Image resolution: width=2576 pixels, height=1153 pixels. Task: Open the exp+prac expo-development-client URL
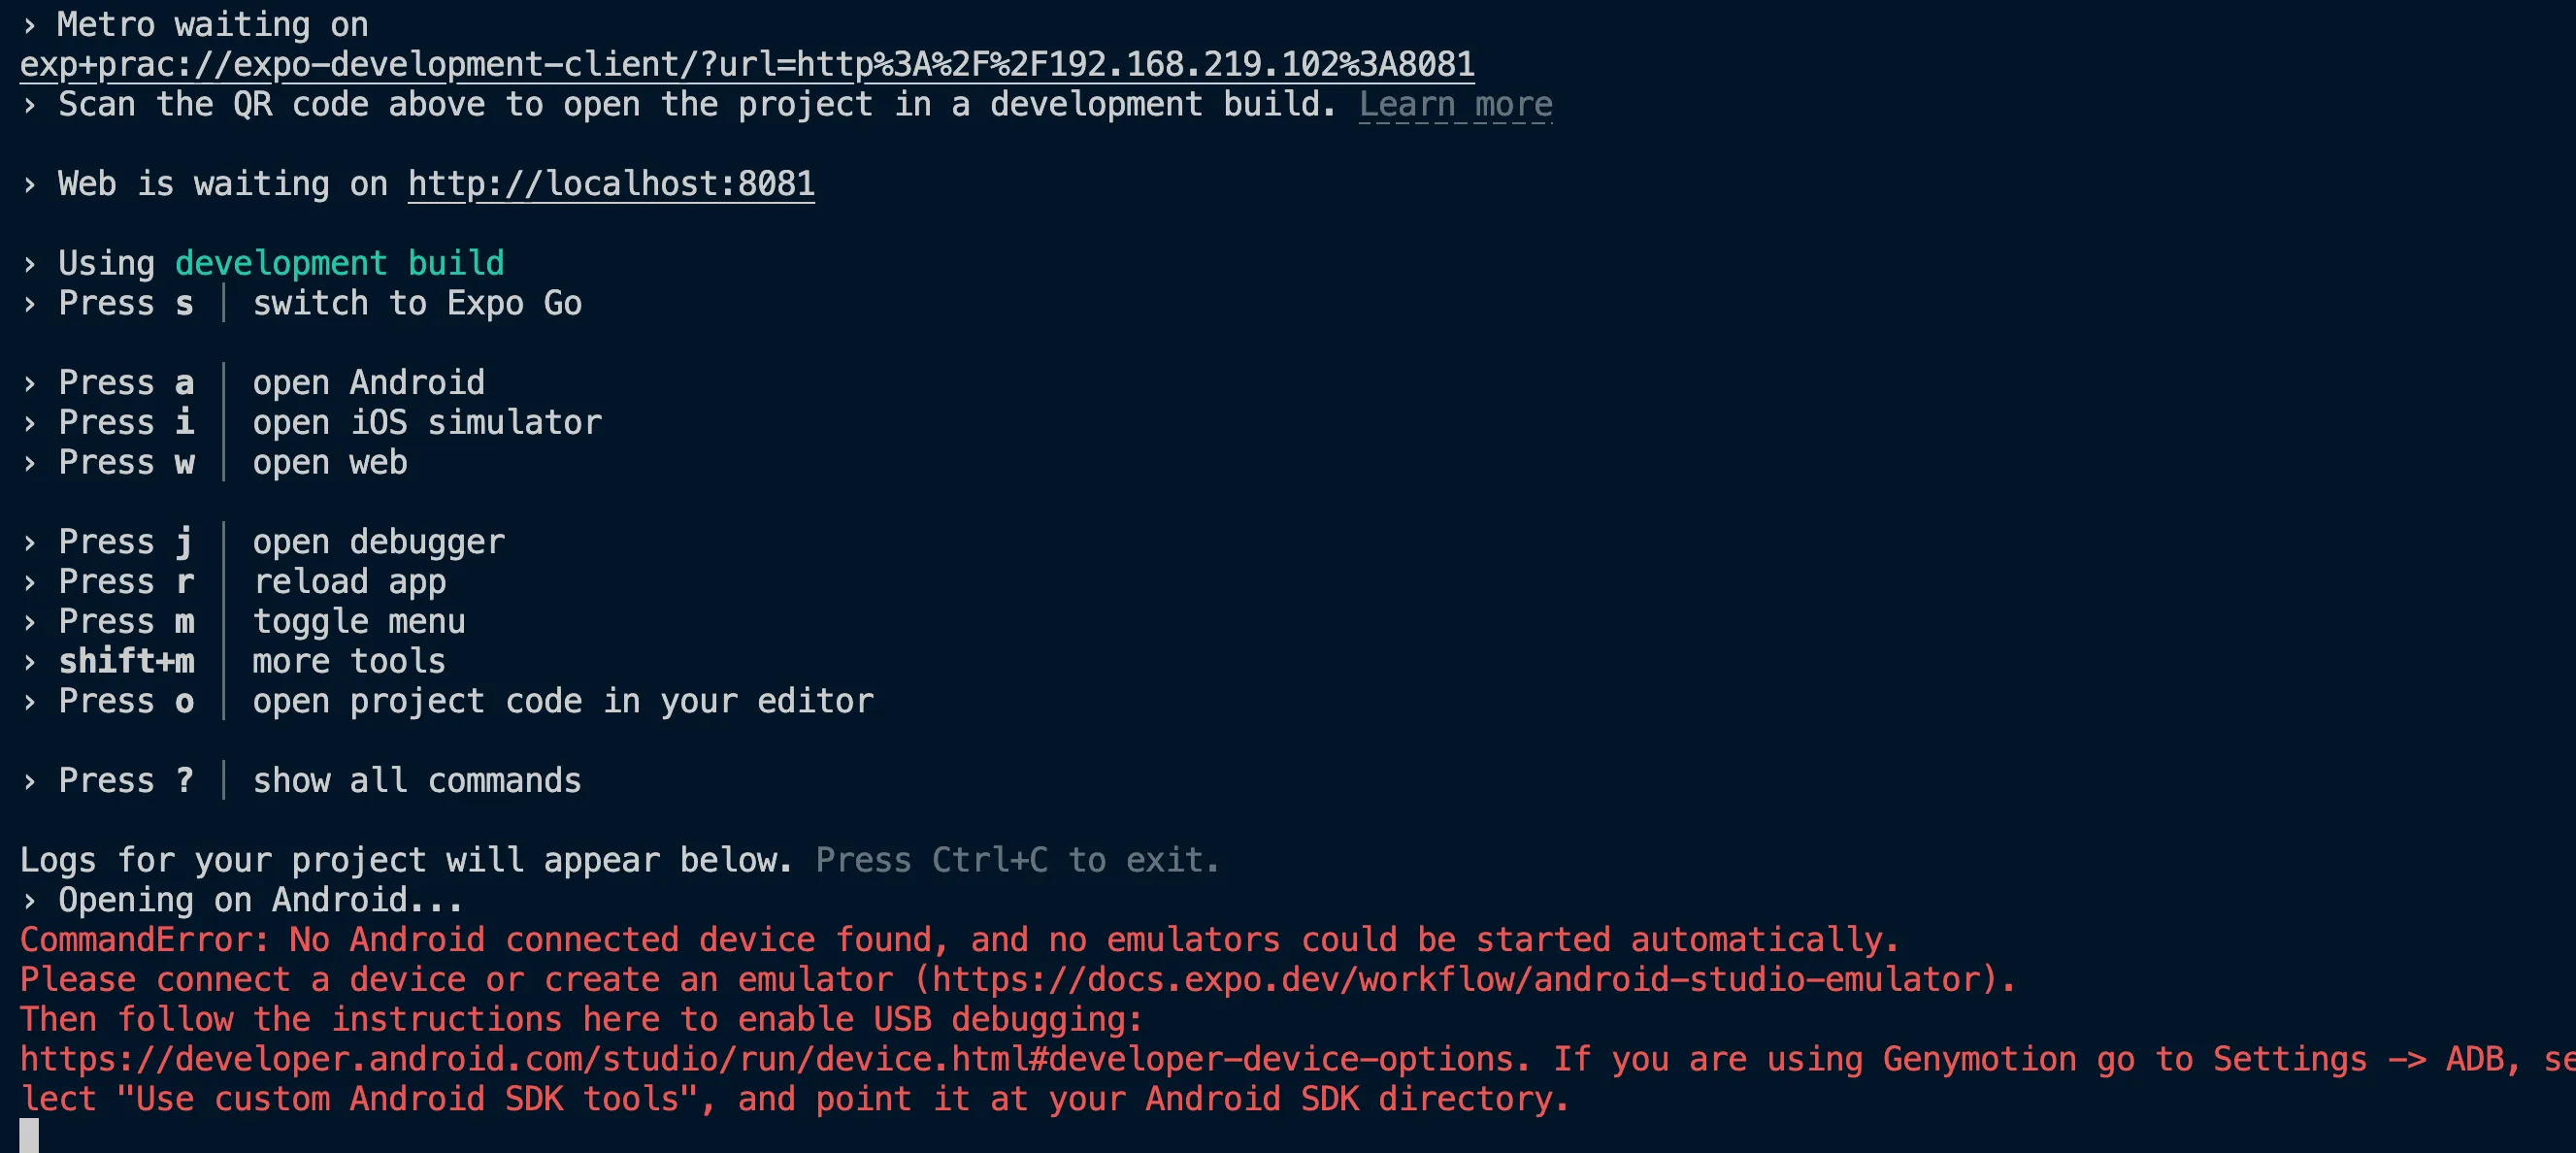point(747,65)
